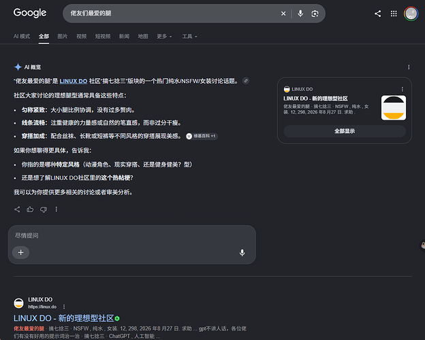Use microphone in follow-up question box

242,252
